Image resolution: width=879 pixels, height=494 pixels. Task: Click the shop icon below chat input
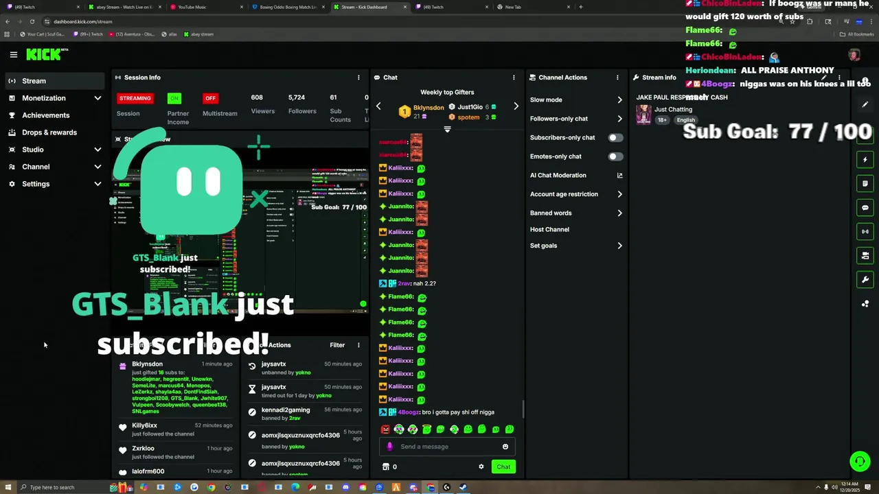pos(386,467)
